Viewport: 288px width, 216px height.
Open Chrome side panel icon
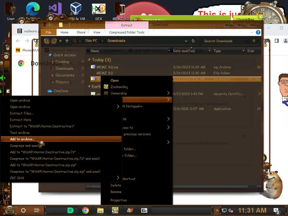tap(277, 41)
